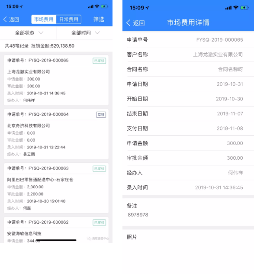The width and height of the screenshot is (254, 274).
Task: Tap battery icon on detail screen status bar
Action: click(244, 8)
